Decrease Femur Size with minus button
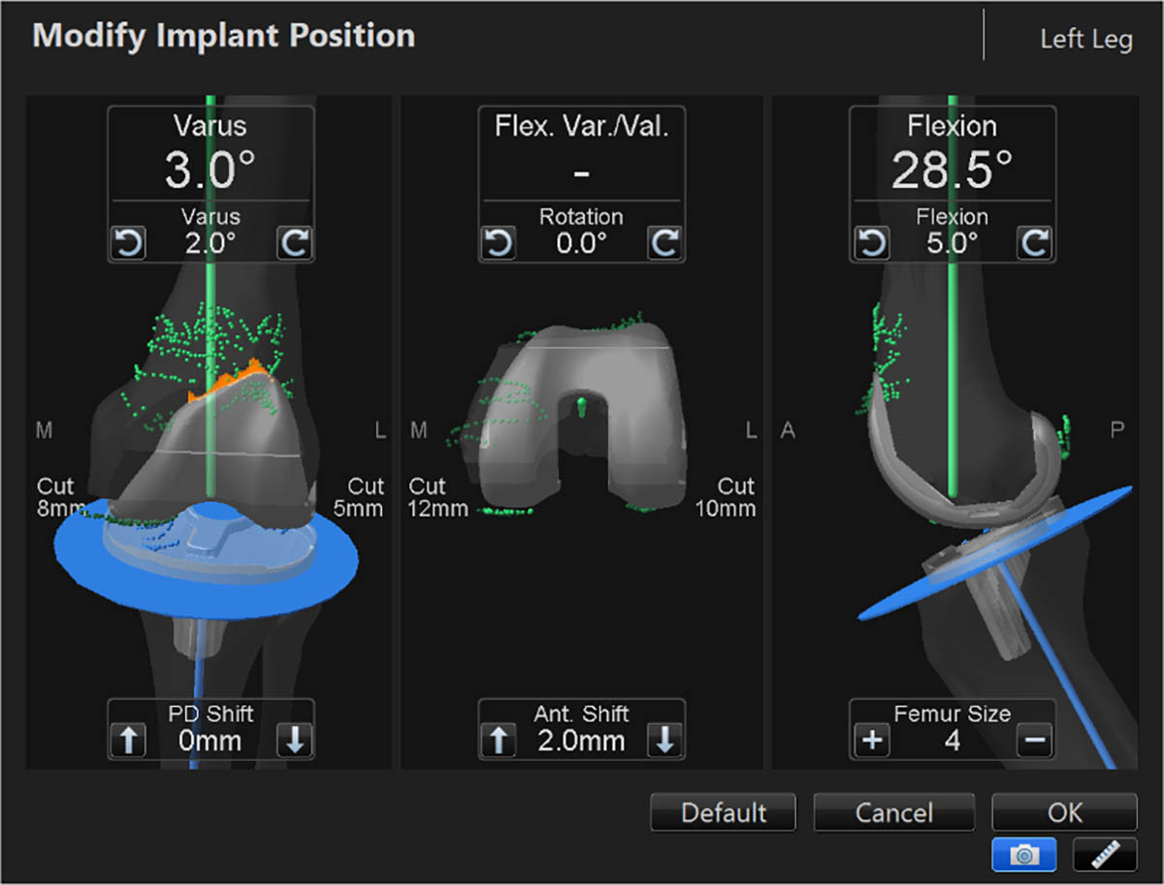This screenshot has width=1164, height=885. tap(1035, 742)
